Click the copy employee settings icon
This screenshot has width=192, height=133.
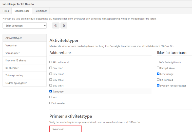(56, 26)
